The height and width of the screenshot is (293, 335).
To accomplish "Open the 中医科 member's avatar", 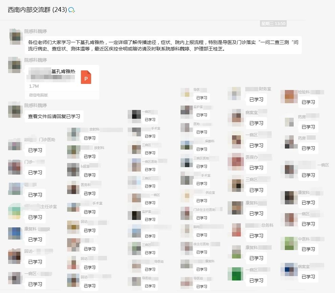I will coord(289,243).
